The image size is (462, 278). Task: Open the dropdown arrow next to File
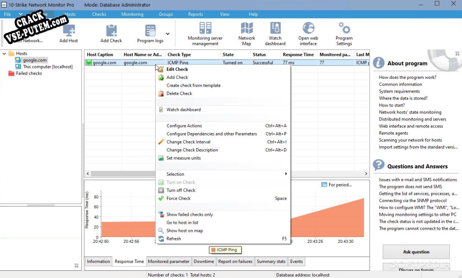[x=20, y=14]
